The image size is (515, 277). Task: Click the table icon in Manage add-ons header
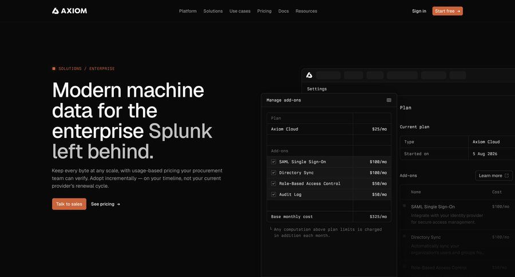point(389,100)
